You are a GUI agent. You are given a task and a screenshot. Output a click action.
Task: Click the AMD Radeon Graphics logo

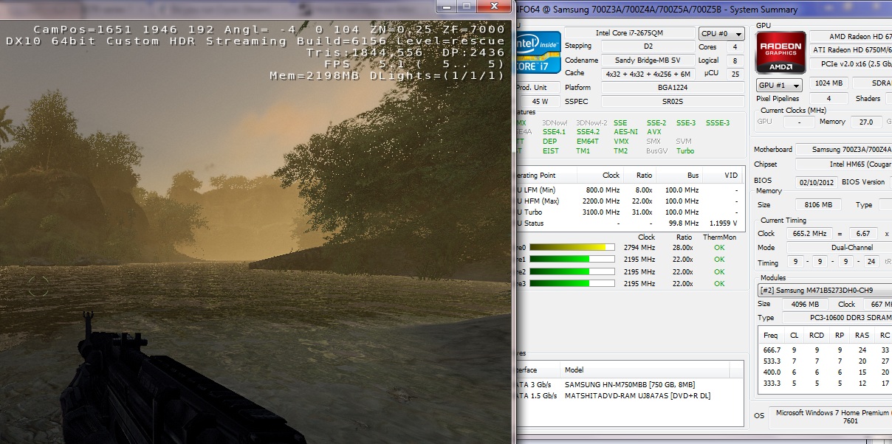(x=781, y=52)
